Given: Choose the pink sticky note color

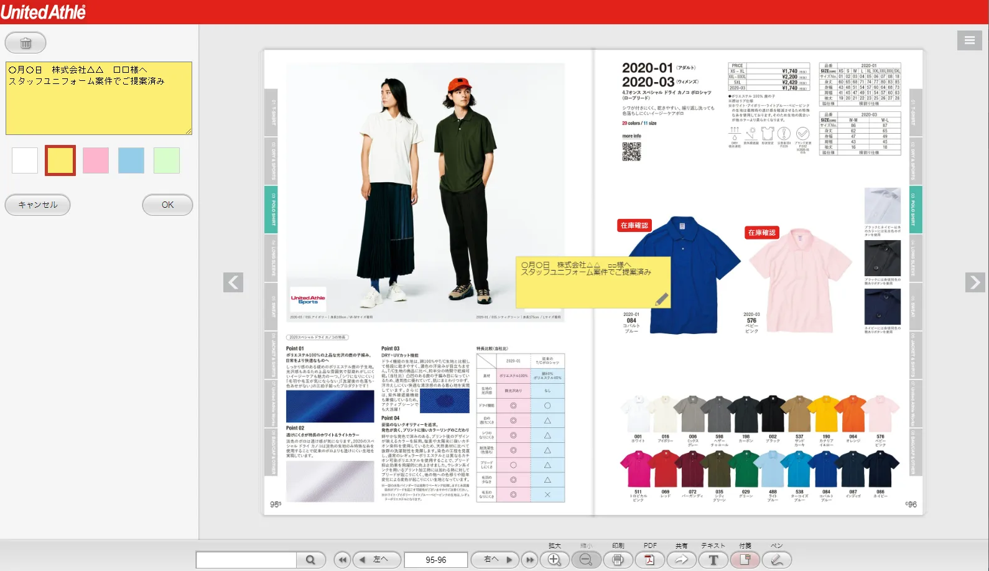Looking at the screenshot, I should click(96, 160).
